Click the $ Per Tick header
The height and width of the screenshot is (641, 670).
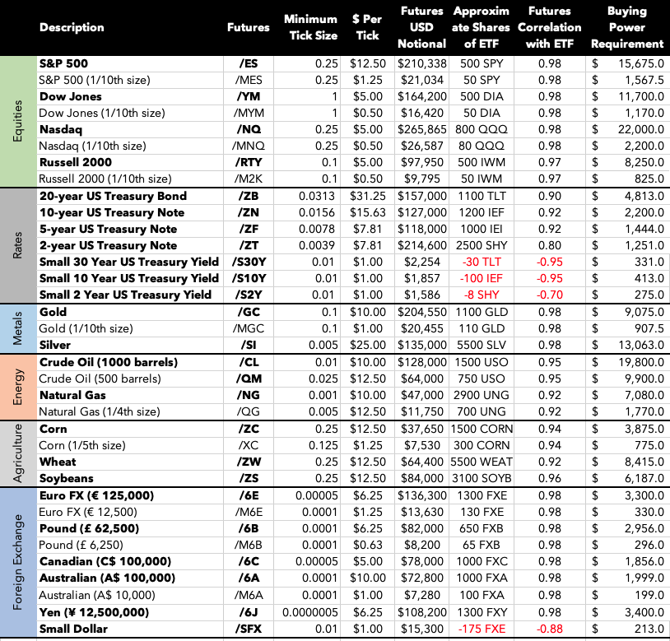click(x=367, y=27)
